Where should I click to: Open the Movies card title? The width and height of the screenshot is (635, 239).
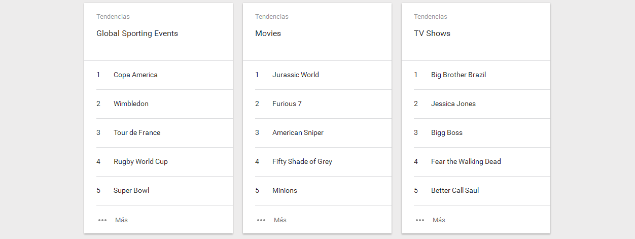(x=268, y=33)
